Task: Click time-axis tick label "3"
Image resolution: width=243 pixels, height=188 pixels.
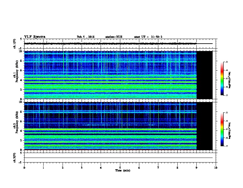Action: pyautogui.click(x=82, y=168)
